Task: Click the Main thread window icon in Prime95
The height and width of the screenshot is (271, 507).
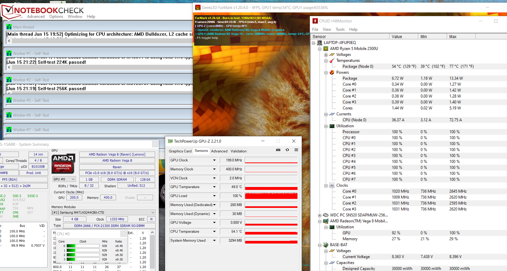Action: (9, 27)
